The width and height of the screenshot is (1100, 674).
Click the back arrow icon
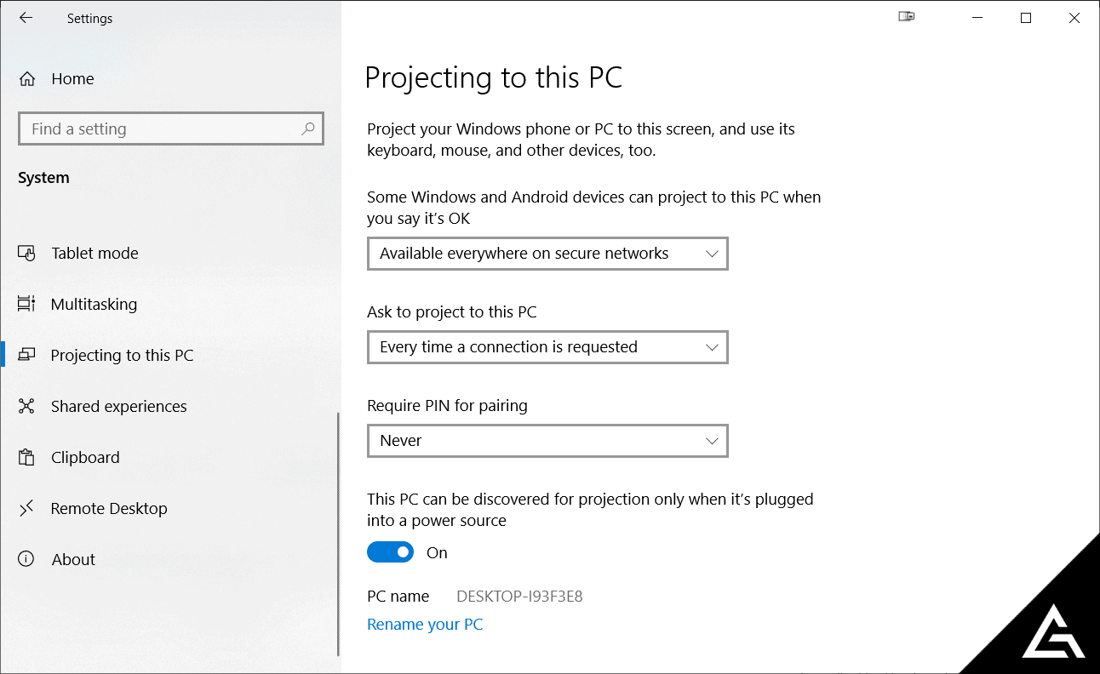pyautogui.click(x=26, y=18)
